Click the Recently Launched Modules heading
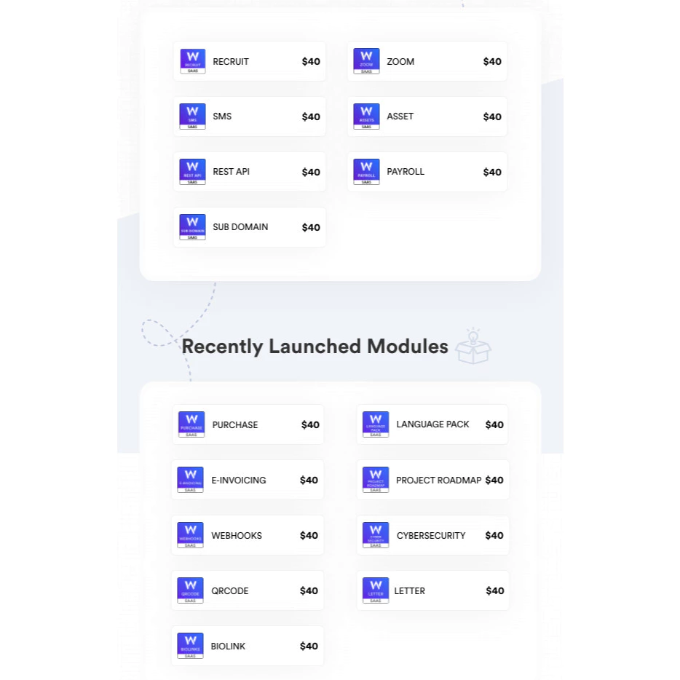The image size is (680, 680). 315,347
